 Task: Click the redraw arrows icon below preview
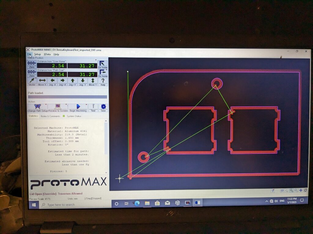(x=282, y=191)
